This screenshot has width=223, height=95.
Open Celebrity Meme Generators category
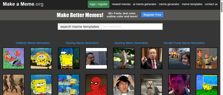coord(33,43)
